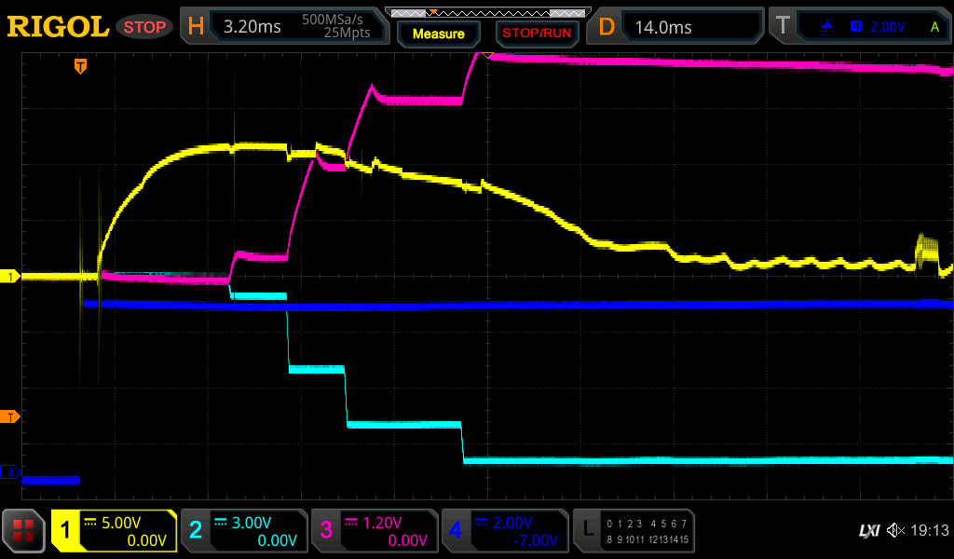Click the LXI network status icon
The width and height of the screenshot is (954, 559).
coord(868,530)
